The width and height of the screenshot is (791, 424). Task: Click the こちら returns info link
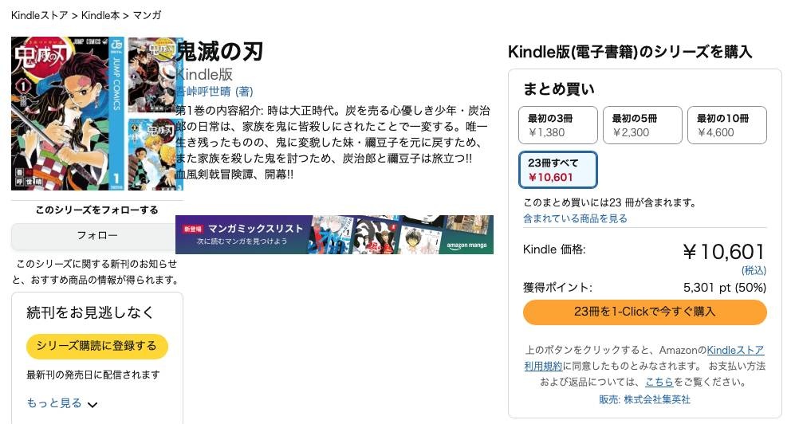coord(659,383)
